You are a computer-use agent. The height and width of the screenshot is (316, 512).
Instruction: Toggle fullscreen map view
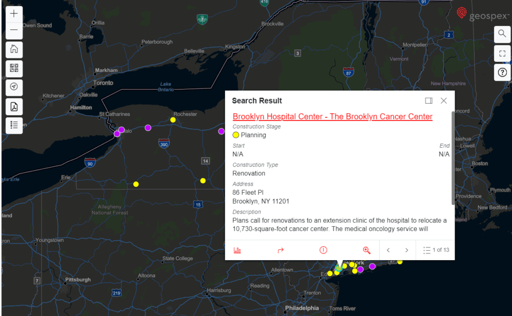click(x=502, y=53)
